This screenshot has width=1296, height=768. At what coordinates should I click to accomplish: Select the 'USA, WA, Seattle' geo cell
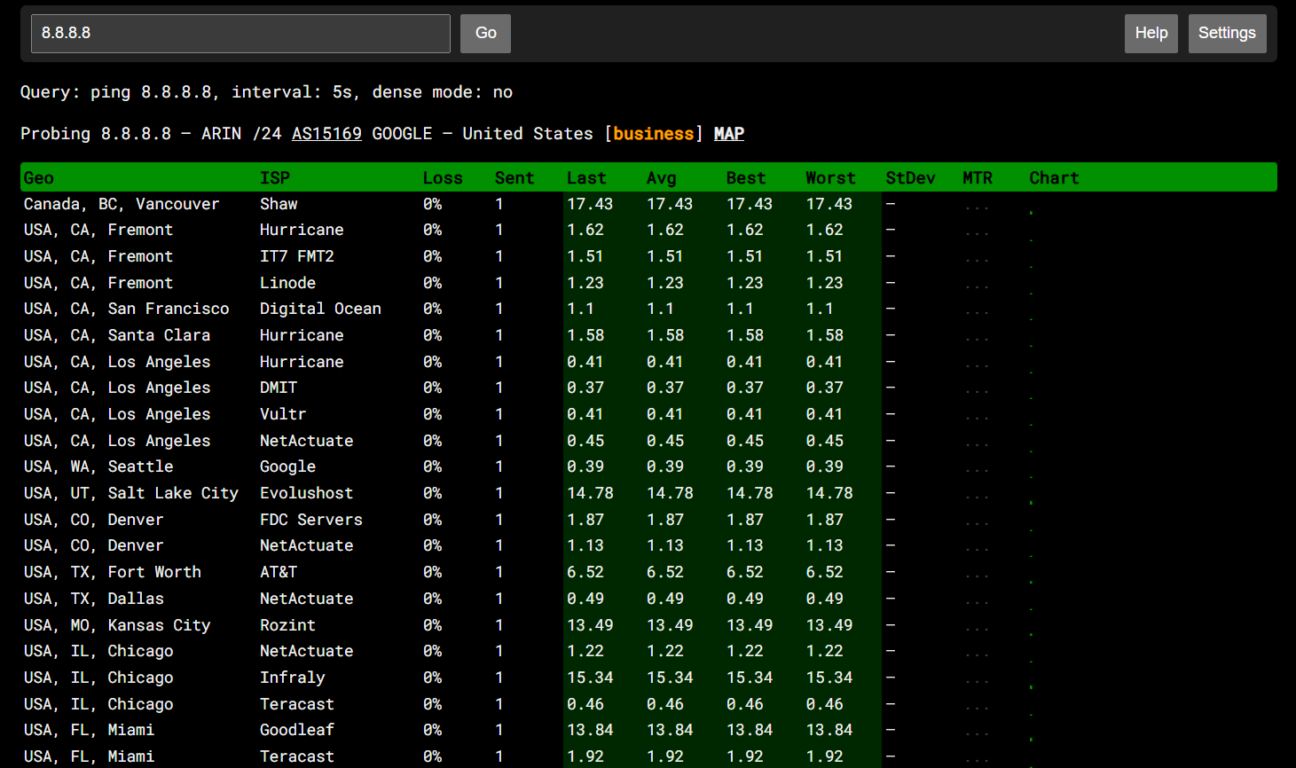98,466
